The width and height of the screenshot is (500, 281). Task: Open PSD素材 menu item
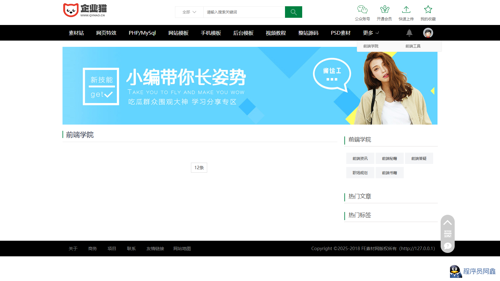[x=341, y=33]
